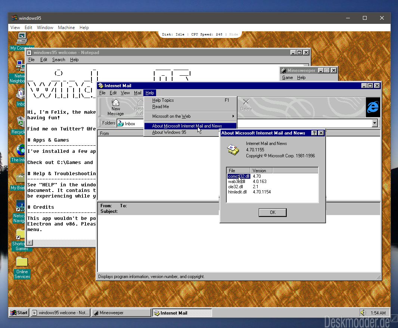Click the mail envelope icon in About dialog
The height and width of the screenshot is (328, 398).
coord(233,149)
